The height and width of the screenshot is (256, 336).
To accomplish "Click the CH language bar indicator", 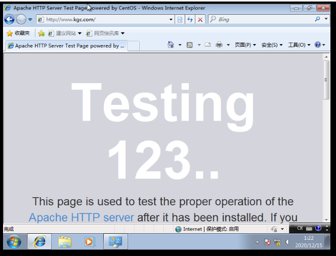I will 300,228.
